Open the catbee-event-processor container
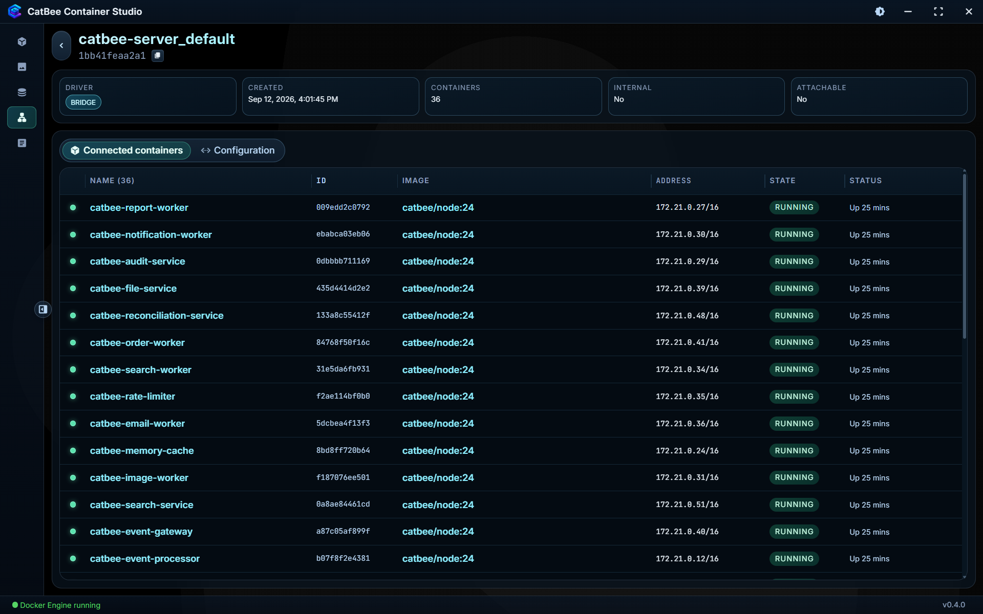The image size is (983, 614). tap(145, 559)
